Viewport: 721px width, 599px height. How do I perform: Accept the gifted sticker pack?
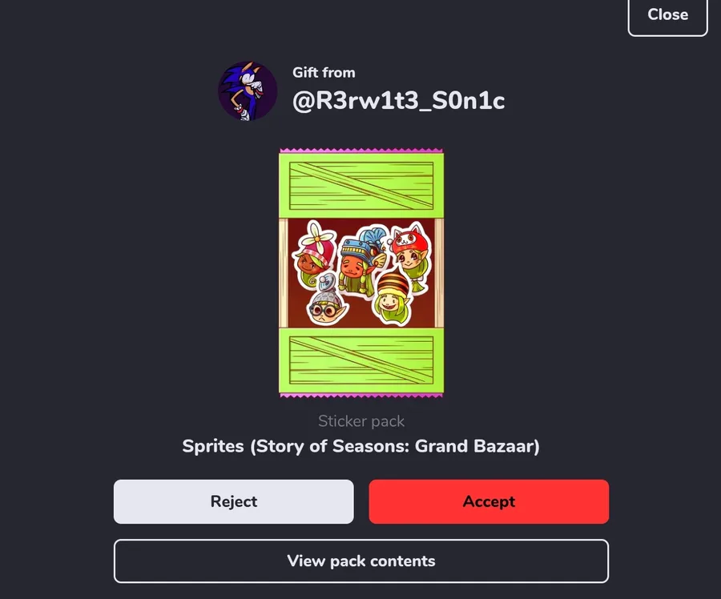tap(489, 501)
